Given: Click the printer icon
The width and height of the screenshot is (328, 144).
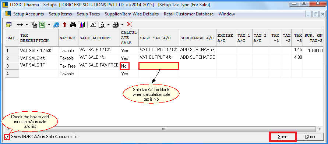Looking at the screenshot, I should coord(116,25).
